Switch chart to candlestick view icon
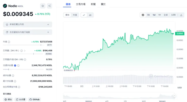 coord(90,15)
